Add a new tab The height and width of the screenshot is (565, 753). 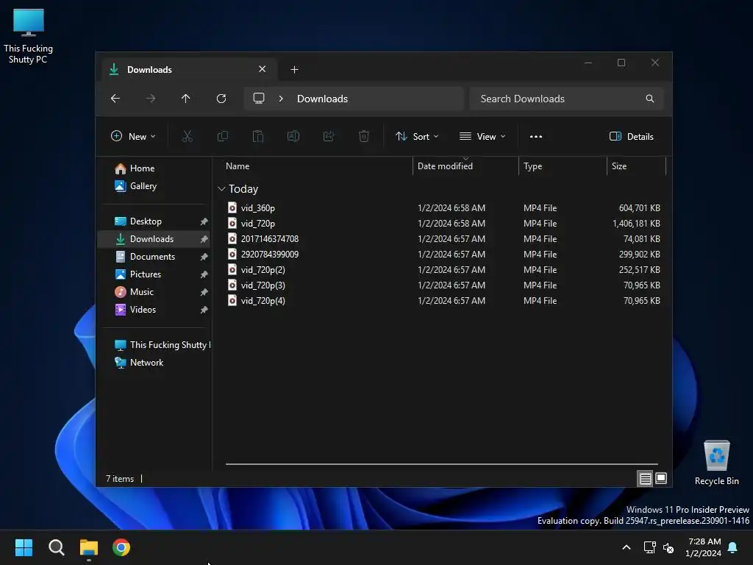(294, 70)
